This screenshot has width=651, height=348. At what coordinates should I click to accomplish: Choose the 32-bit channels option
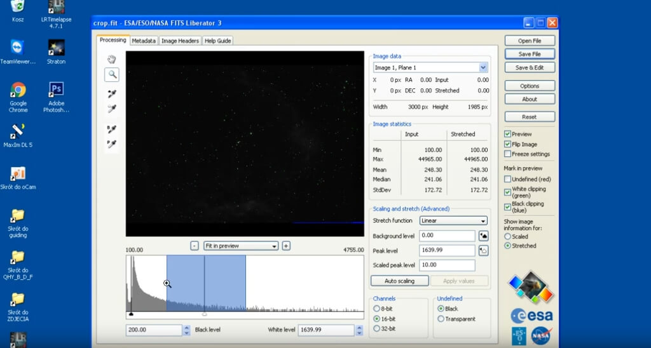tap(376, 328)
